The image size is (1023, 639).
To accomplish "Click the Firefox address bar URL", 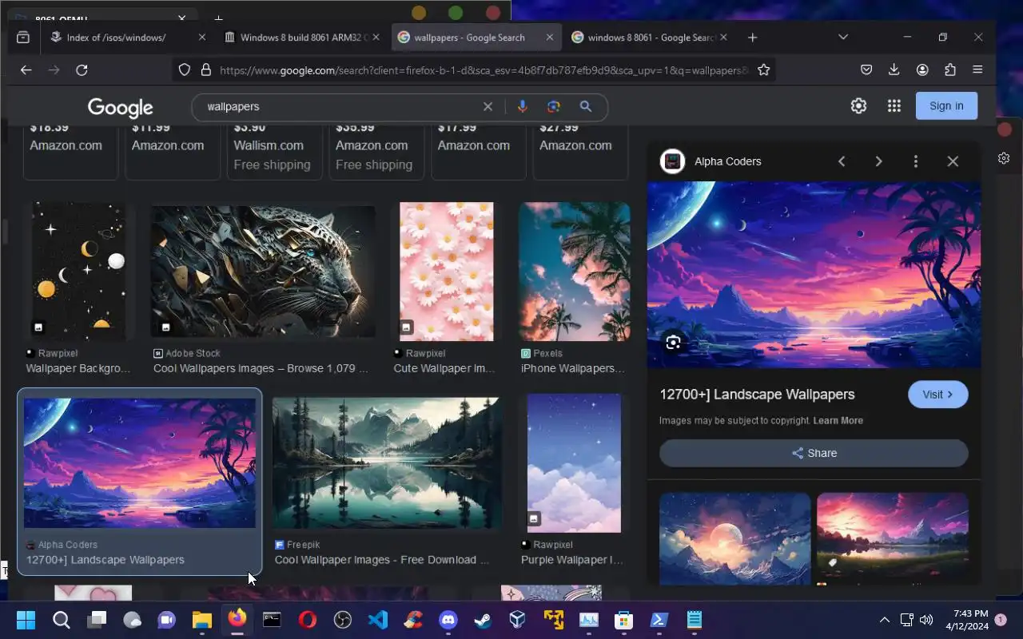I will click(484, 70).
